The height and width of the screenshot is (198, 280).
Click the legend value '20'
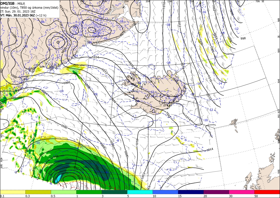(205, 196)
